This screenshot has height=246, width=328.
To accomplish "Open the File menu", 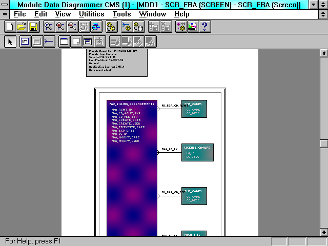I will pos(20,14).
